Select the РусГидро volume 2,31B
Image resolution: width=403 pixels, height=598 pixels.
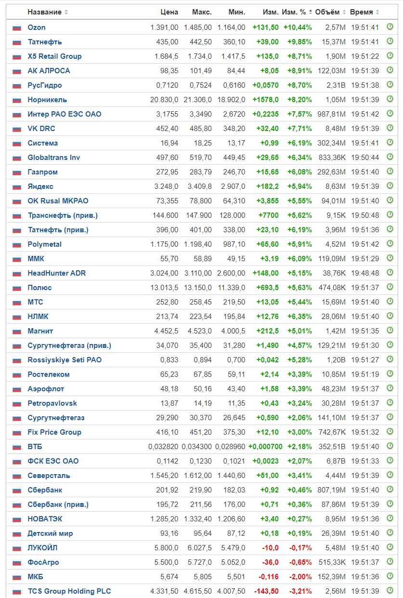coord(336,85)
